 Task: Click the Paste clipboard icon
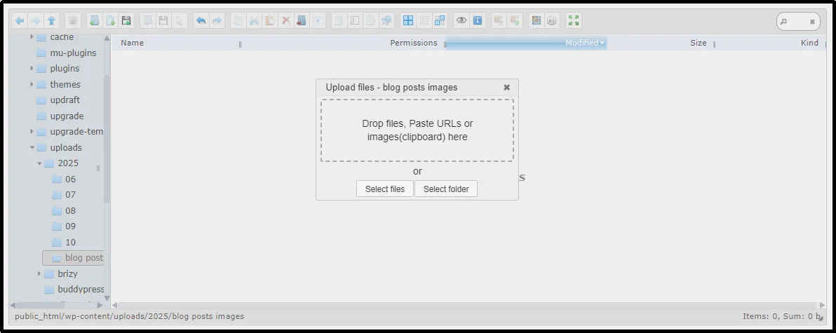(270, 21)
